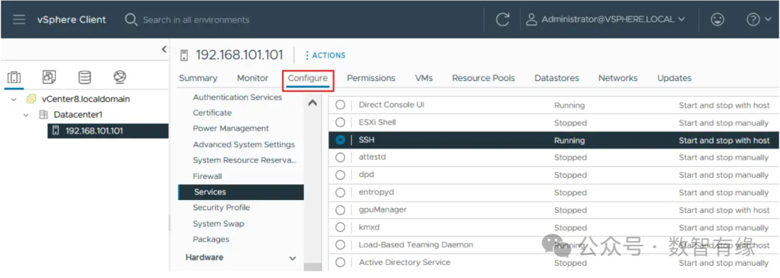
Task: Open the host ACTIONS menu
Action: coord(326,55)
